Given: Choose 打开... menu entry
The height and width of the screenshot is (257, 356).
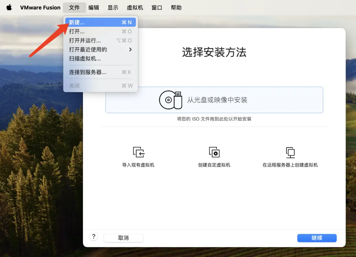Looking at the screenshot, I should [x=101, y=31].
